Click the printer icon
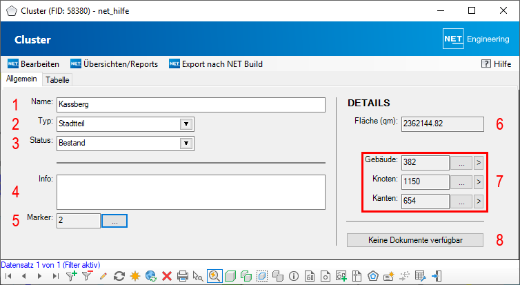Image resolution: width=520 pixels, height=285 pixels. 183,276
